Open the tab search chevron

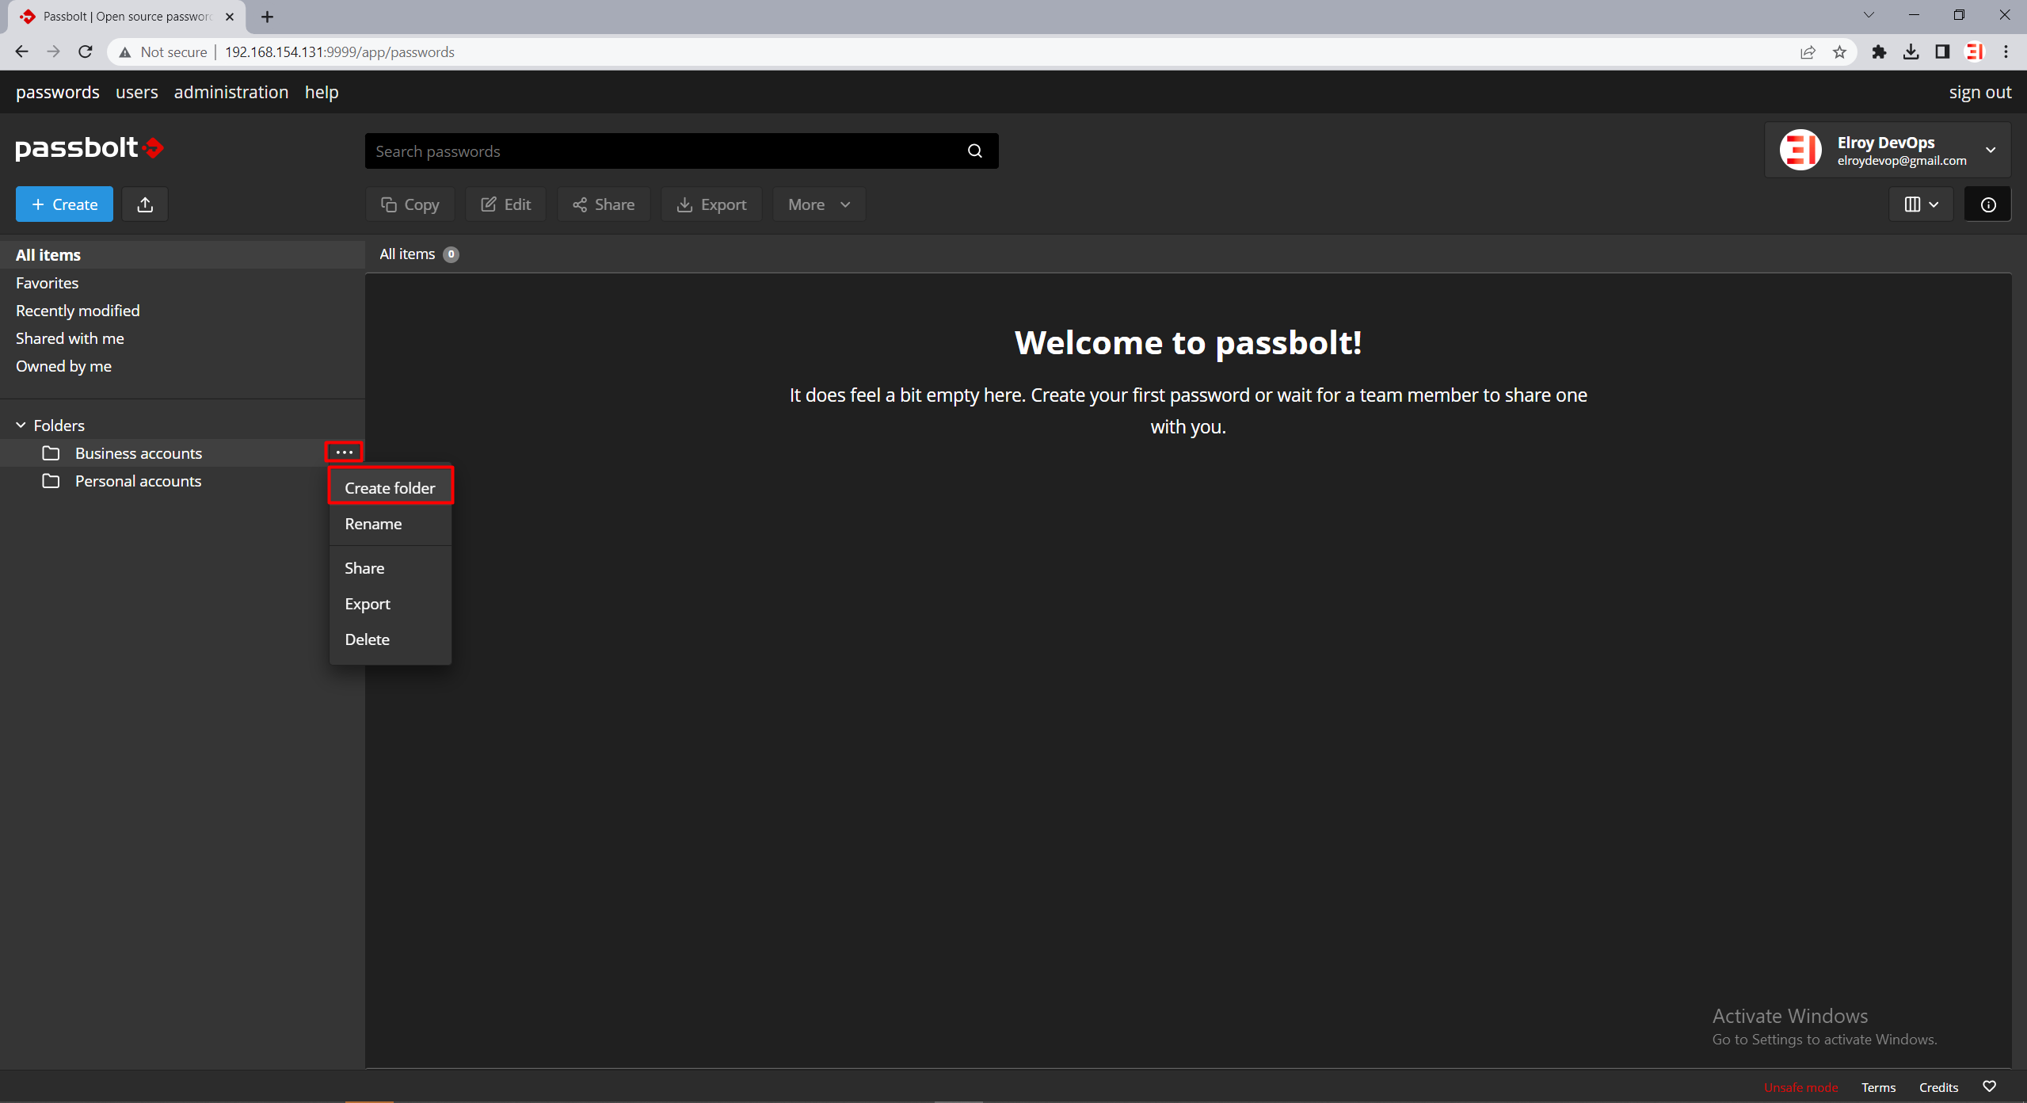[x=1869, y=15]
